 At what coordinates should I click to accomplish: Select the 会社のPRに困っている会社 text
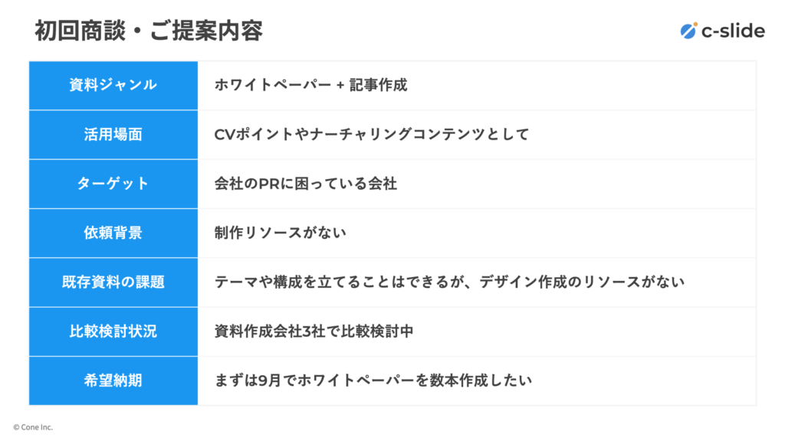coord(305,184)
